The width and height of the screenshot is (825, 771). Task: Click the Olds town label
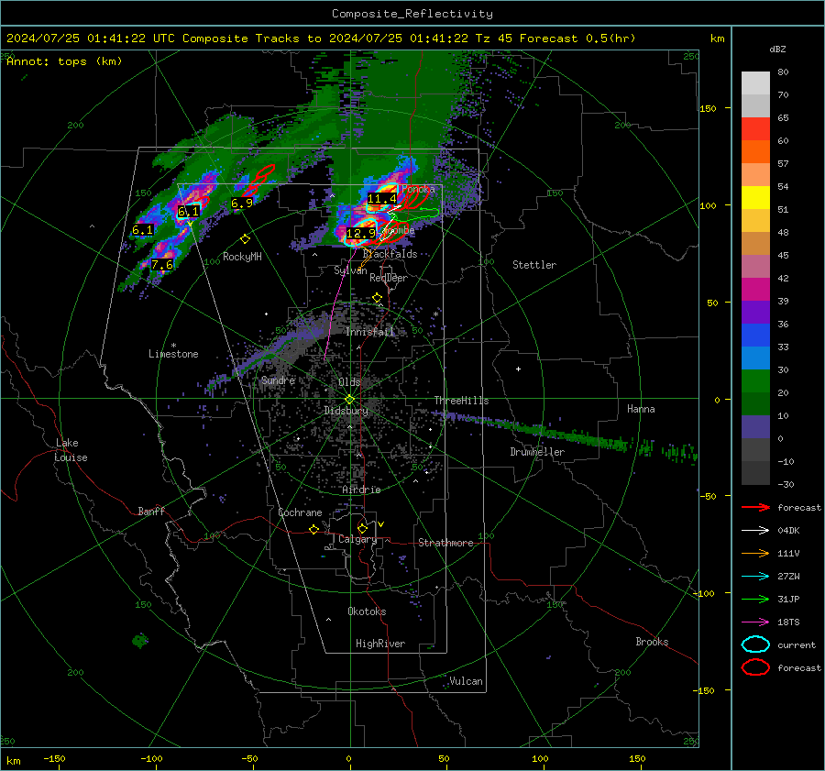pos(349,382)
